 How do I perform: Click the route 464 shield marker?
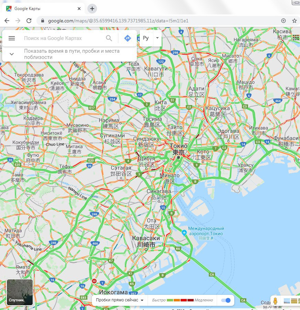click(x=278, y=101)
